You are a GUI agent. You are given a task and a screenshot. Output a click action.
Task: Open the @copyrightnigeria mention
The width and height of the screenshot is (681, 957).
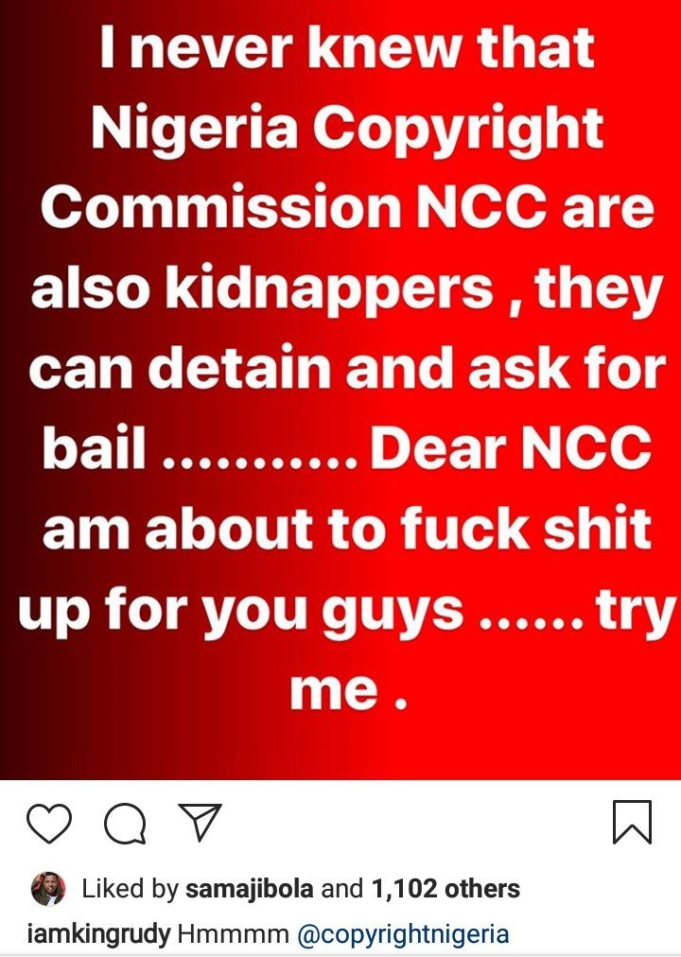[403, 933]
